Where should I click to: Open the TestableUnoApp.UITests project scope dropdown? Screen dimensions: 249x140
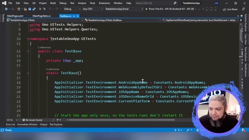pos(45,20)
